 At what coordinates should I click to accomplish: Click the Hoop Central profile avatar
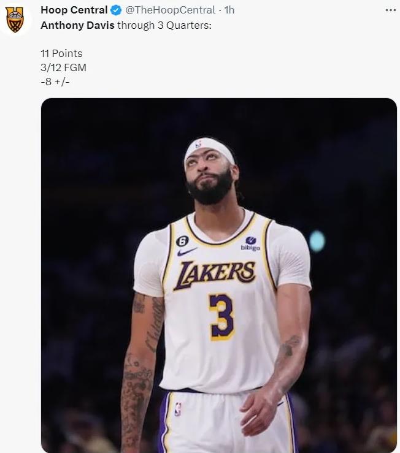(x=15, y=20)
